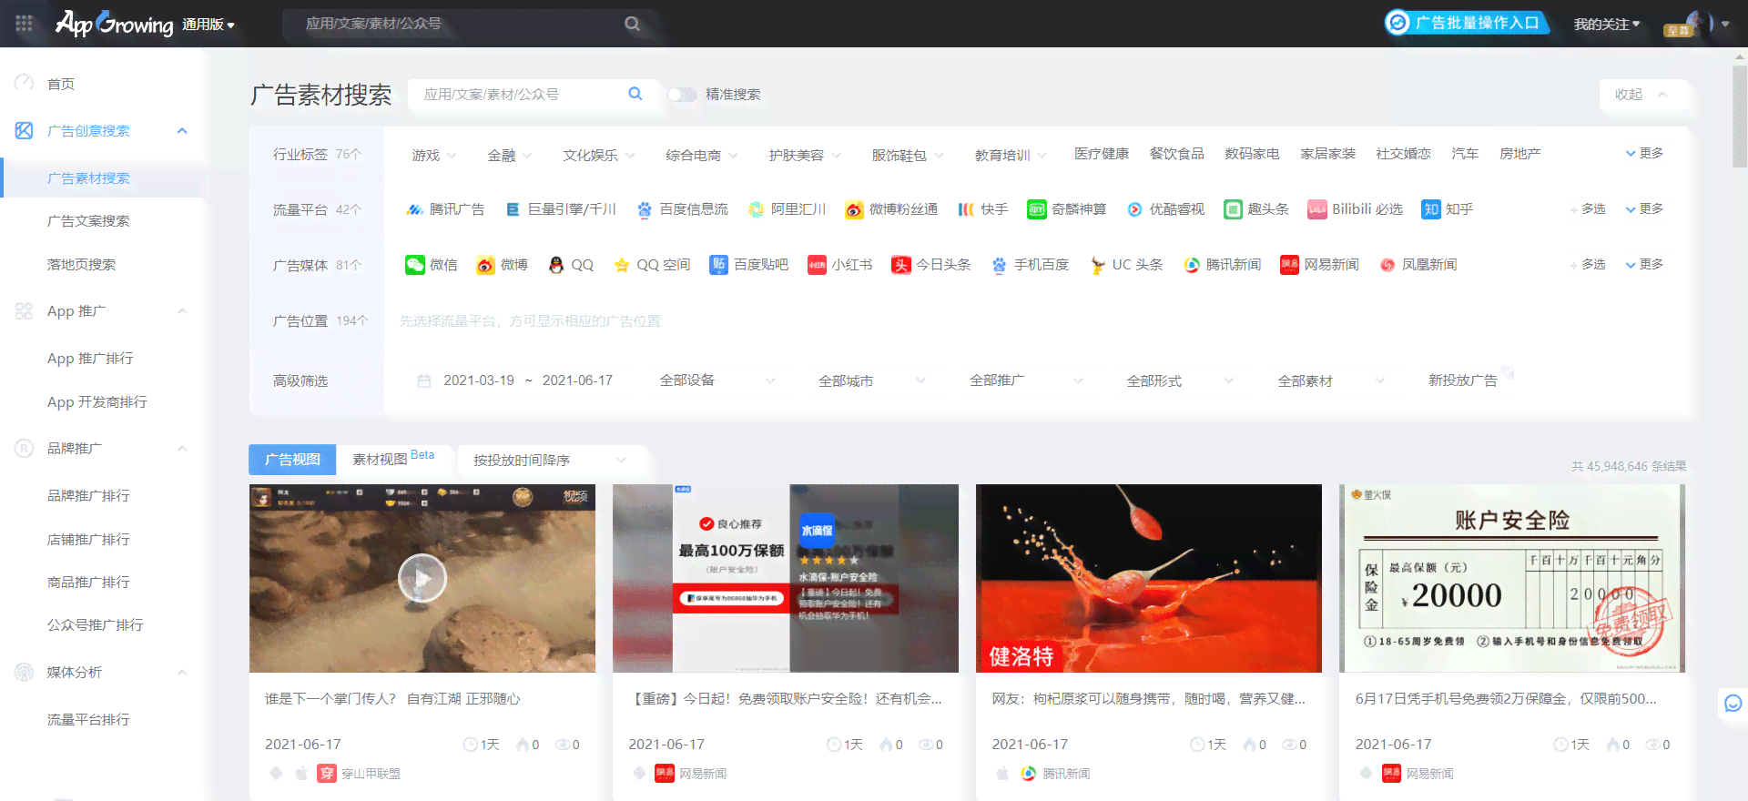Image resolution: width=1748 pixels, height=801 pixels.
Task: Open App 推广排行 in the sidebar
Action: pos(90,359)
